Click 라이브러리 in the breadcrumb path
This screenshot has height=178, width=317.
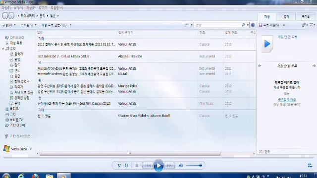pyautogui.click(x=28, y=16)
